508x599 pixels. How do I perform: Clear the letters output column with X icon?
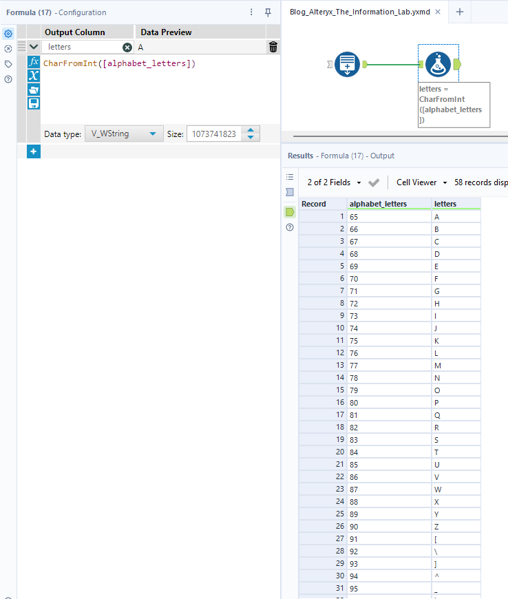click(127, 48)
